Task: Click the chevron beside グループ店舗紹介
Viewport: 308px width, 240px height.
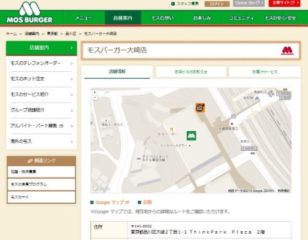Action: point(72,110)
